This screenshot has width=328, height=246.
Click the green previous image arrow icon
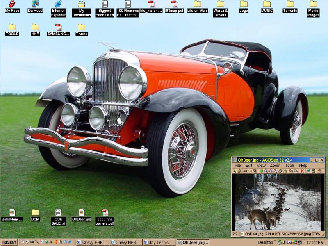(x=261, y=171)
